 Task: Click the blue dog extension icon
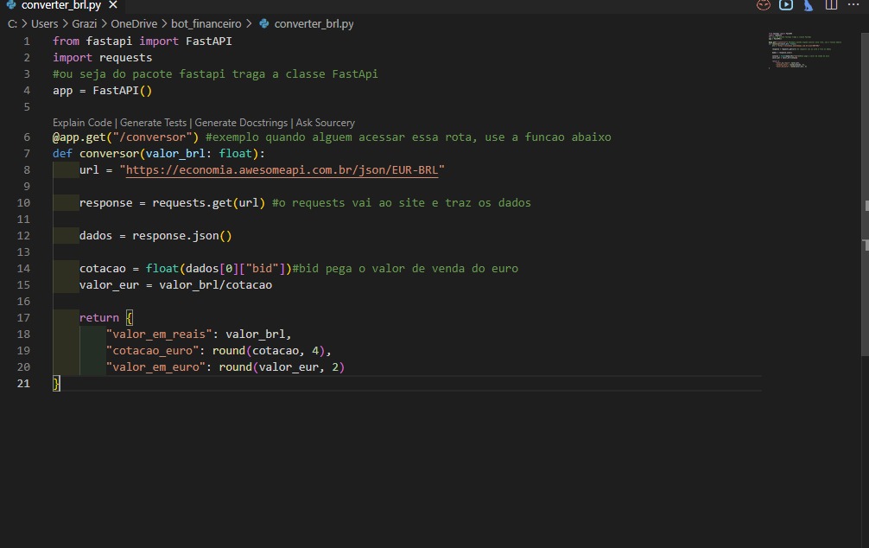coord(809,5)
